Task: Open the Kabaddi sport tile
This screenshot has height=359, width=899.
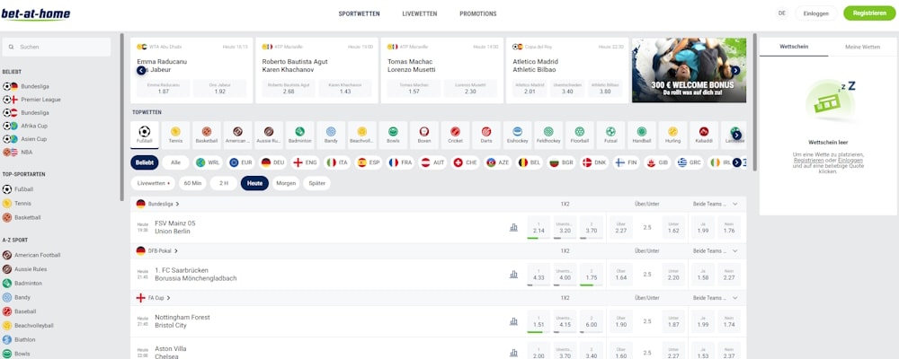Action: (704, 136)
